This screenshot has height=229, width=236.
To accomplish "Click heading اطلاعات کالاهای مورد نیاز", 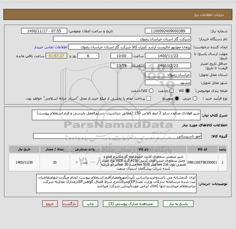I will point(205,125).
